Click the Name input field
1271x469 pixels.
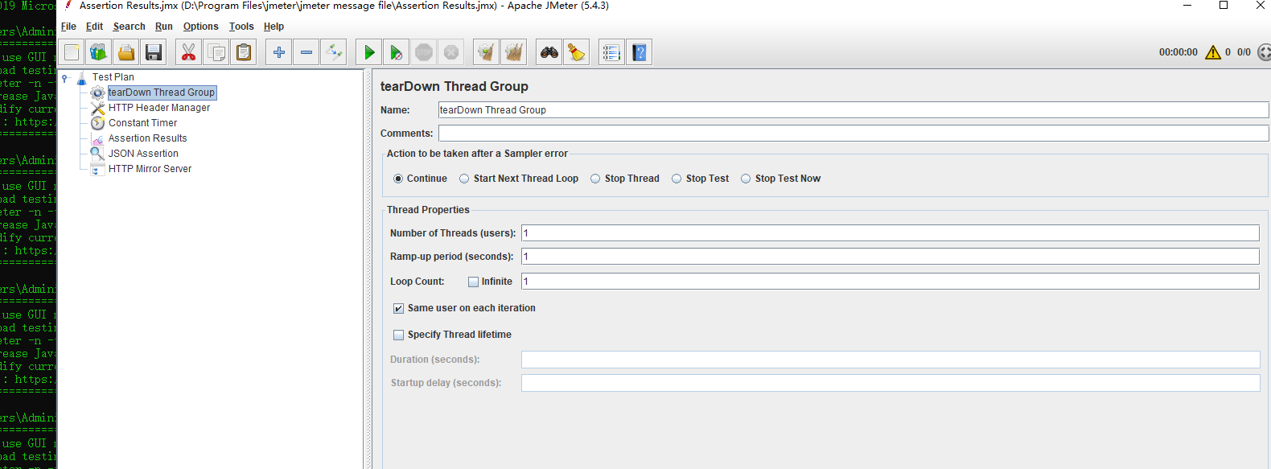(853, 110)
